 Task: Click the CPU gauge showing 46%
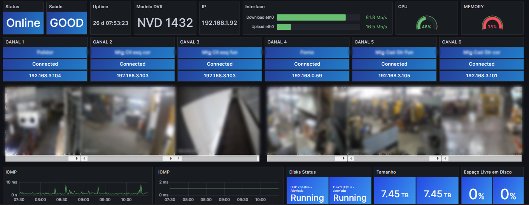coord(427,23)
